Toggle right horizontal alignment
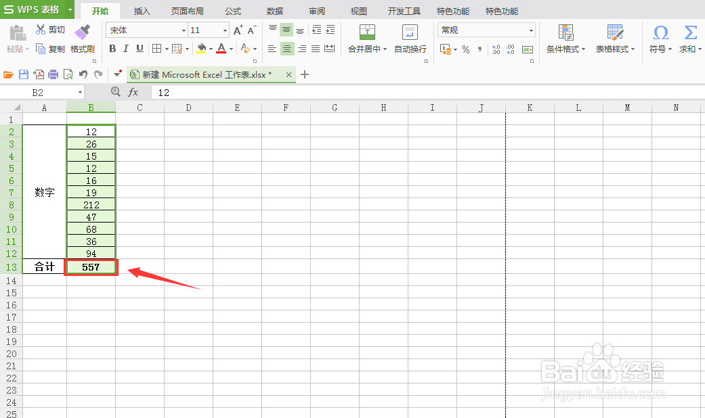 [301, 49]
